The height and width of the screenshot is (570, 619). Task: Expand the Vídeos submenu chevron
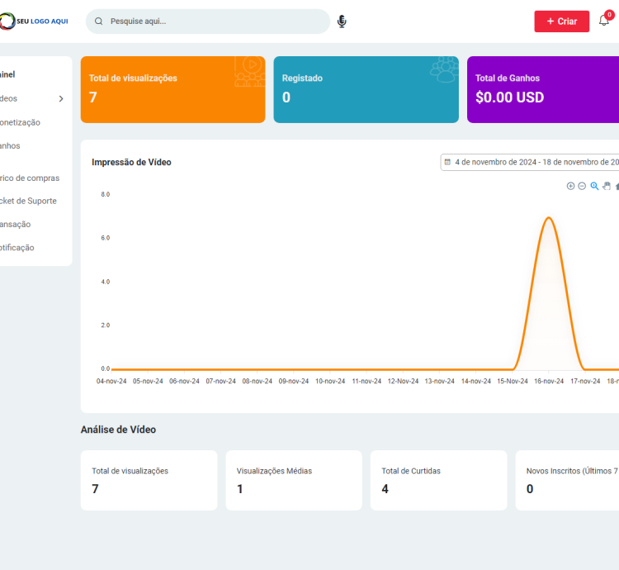tap(60, 99)
